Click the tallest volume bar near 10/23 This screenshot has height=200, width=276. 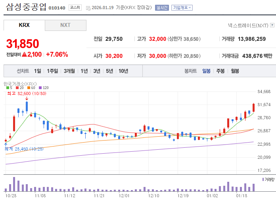tap(14, 184)
